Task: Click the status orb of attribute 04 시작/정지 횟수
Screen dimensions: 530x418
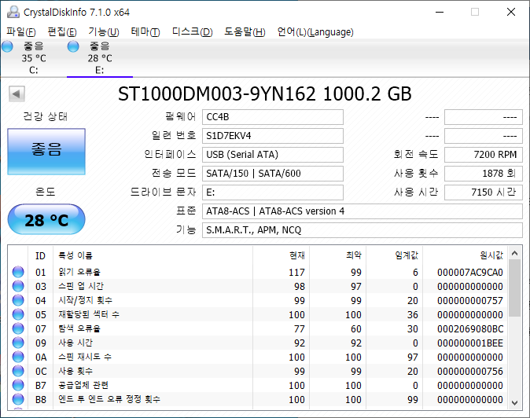Action: 18,300
